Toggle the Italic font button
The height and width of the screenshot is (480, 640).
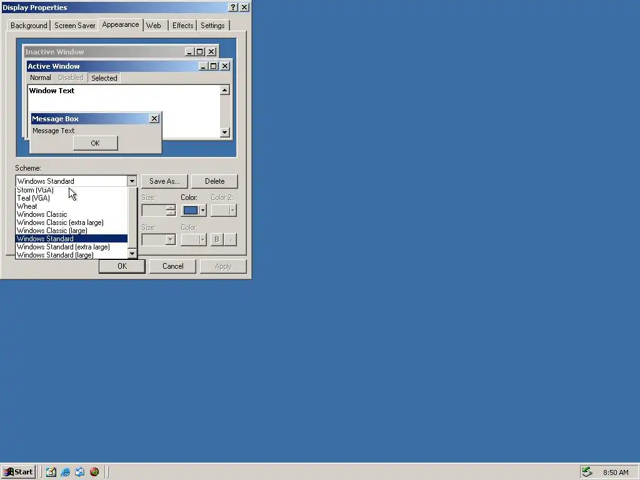pyautogui.click(x=231, y=239)
